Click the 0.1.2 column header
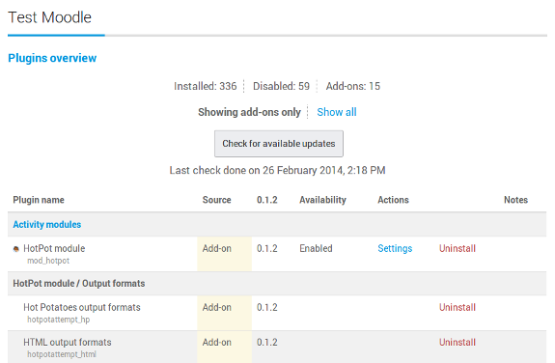The width and height of the screenshot is (555, 363). (267, 200)
